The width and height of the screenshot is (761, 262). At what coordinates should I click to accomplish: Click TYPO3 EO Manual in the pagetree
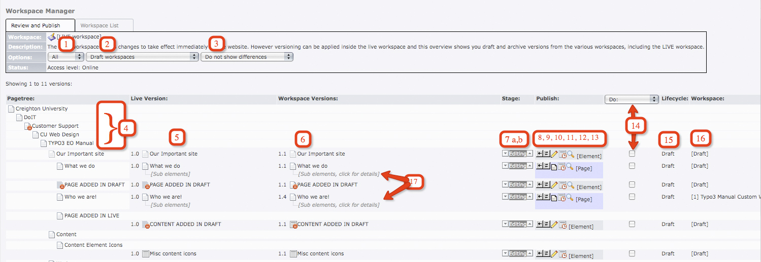71,143
